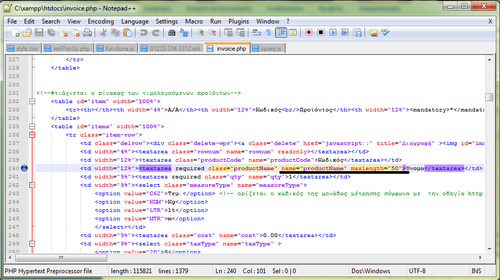The height and width of the screenshot is (280, 500).
Task: Switch to the xmlPopUp.php tab
Action: click(68, 49)
